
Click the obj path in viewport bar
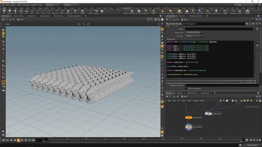(12, 20)
